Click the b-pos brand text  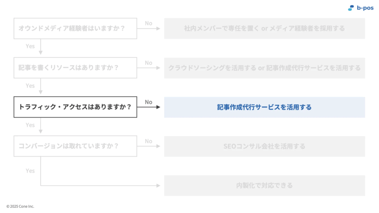pyautogui.click(x=365, y=8)
